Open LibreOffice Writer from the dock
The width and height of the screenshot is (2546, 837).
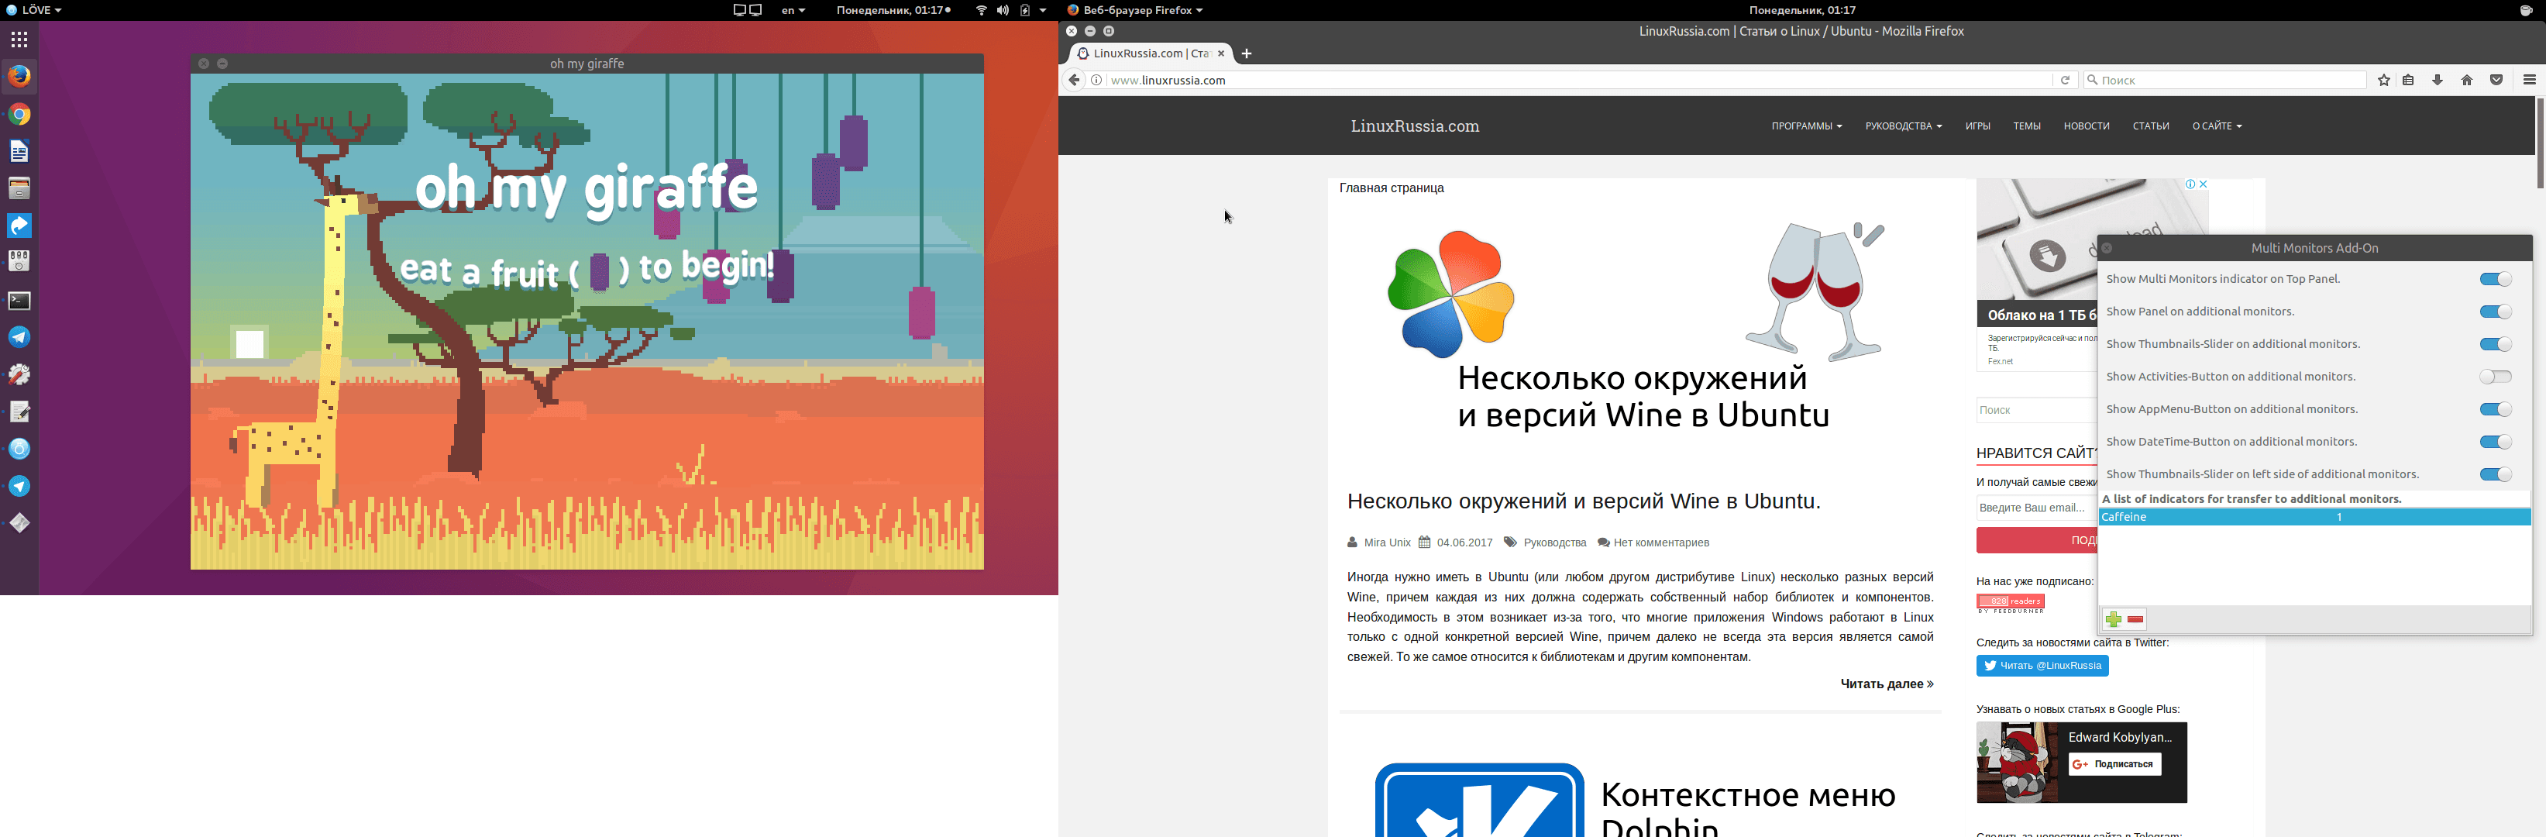tap(19, 151)
